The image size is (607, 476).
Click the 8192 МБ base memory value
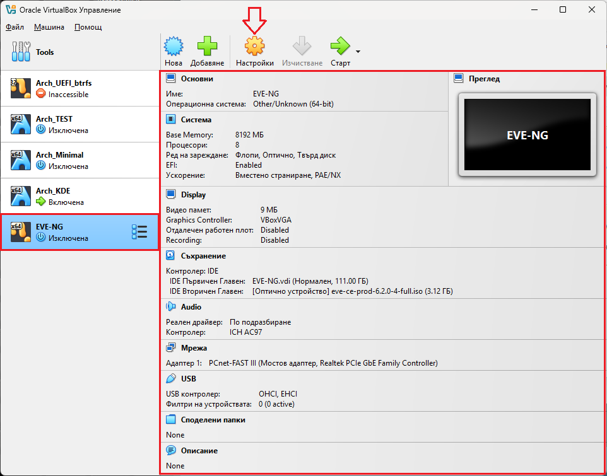(x=250, y=135)
